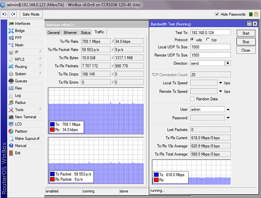Click the Close button in Bandwidth Test

tap(246, 50)
